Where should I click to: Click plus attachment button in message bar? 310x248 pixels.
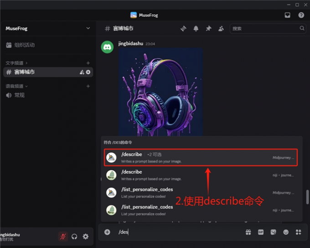pos(107,232)
